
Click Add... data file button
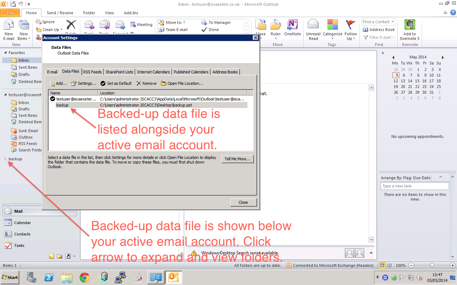58,83
